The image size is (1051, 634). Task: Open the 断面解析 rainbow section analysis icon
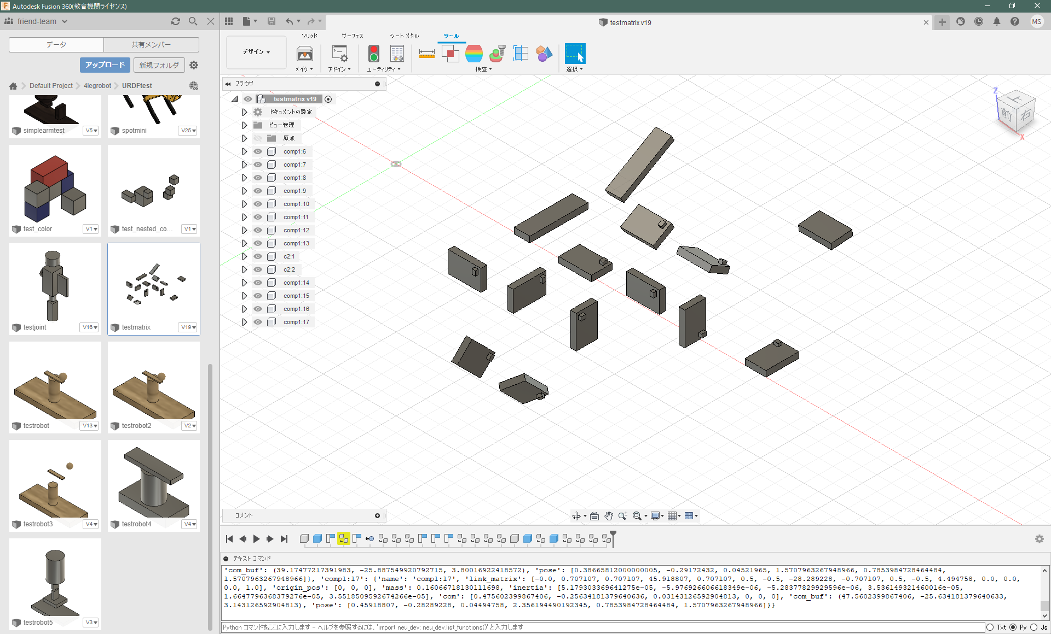click(474, 54)
